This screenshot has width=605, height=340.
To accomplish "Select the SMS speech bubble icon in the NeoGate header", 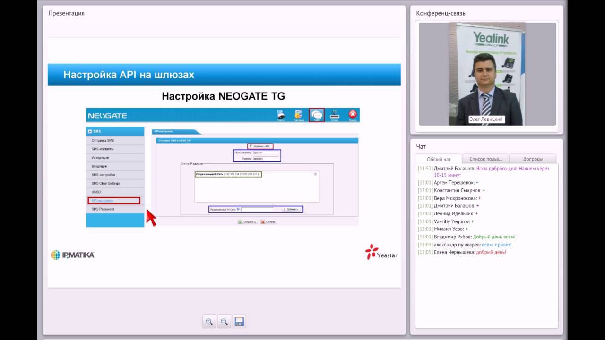I will pos(317,115).
